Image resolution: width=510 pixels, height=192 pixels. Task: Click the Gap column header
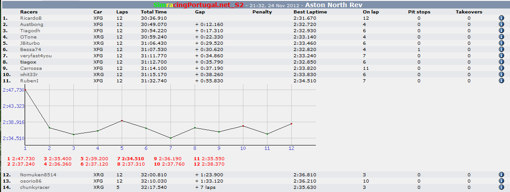[x=200, y=12]
